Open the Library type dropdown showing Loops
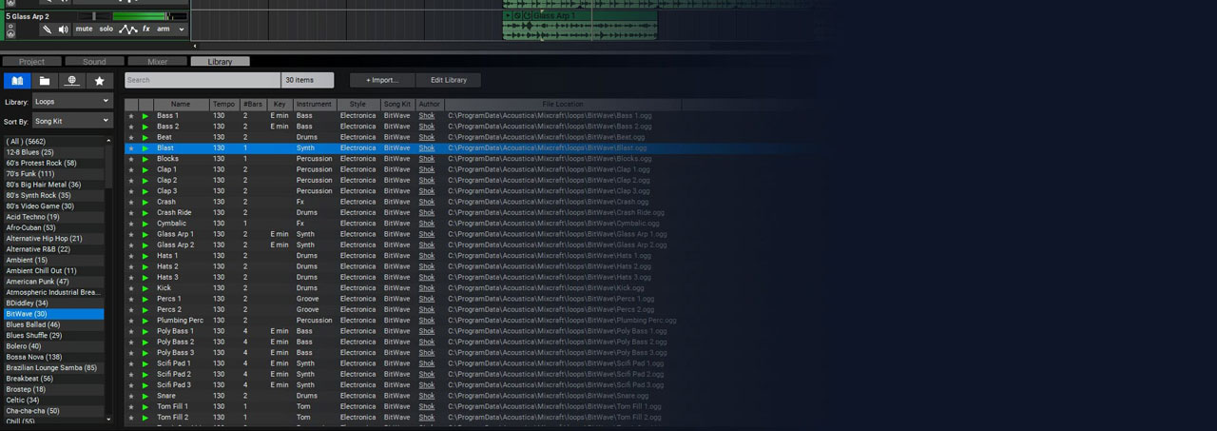This screenshot has width=1217, height=431. click(71, 101)
